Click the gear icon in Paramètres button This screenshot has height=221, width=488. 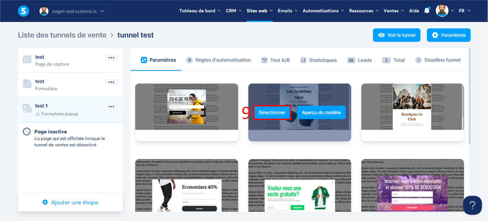click(435, 35)
